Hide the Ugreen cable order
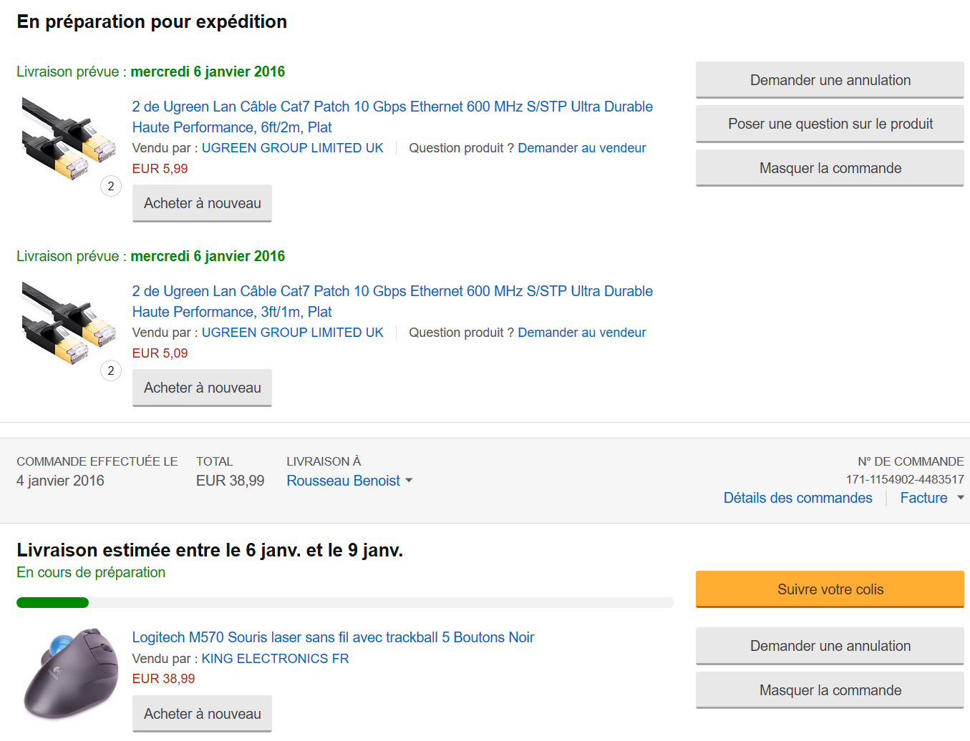The width and height of the screenshot is (970, 741). [830, 168]
